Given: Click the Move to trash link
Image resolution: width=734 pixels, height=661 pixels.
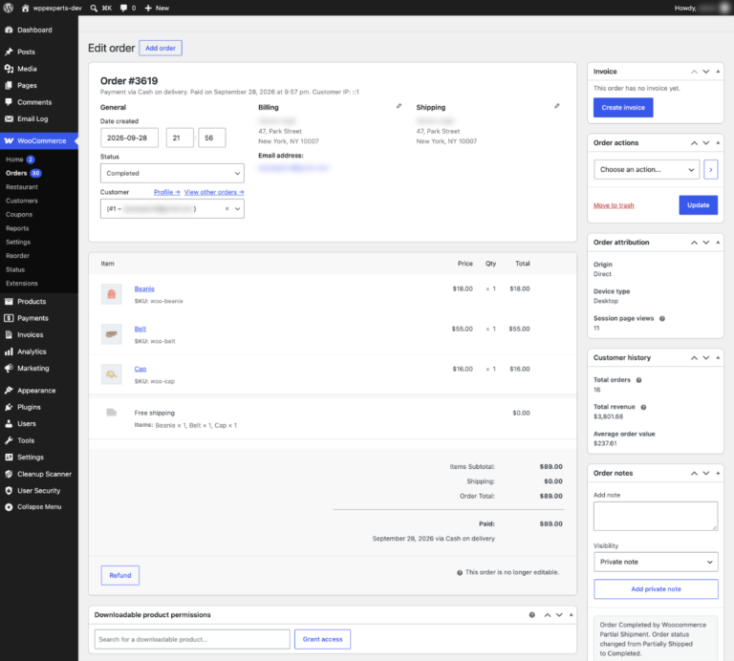Looking at the screenshot, I should click(x=614, y=205).
